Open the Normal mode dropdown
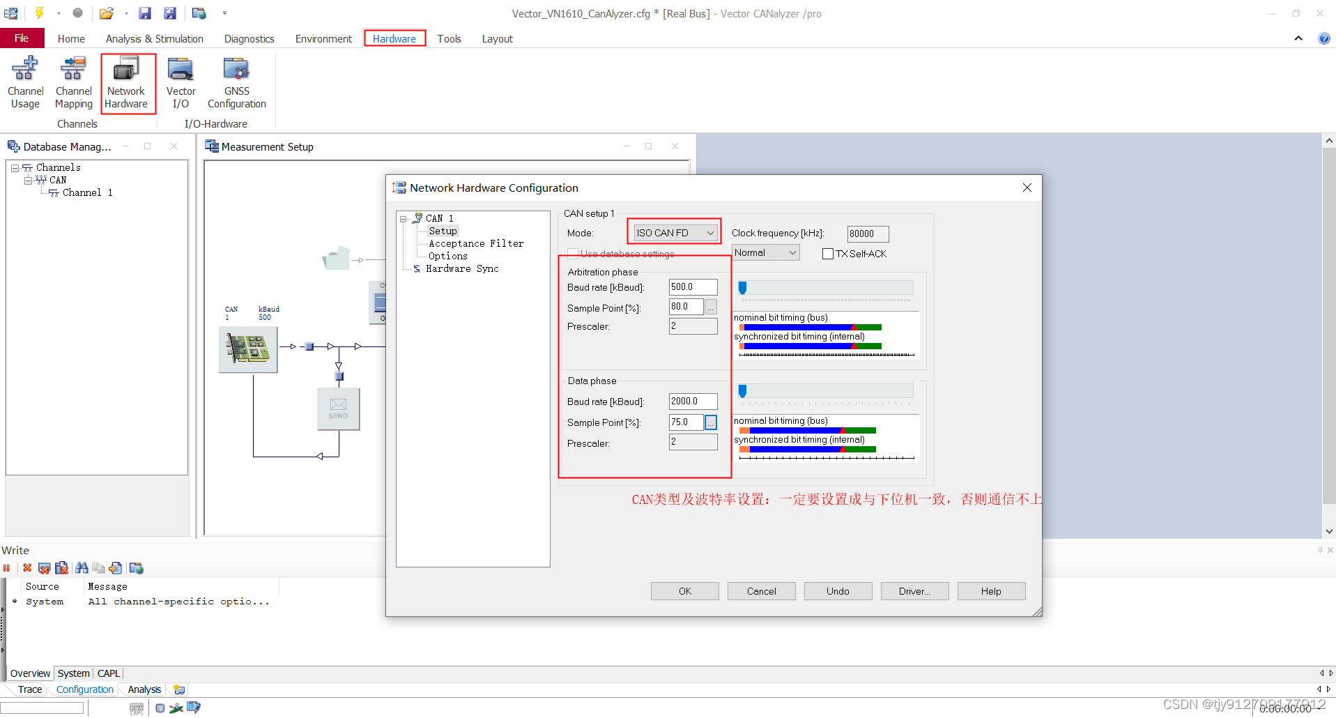This screenshot has height=718, width=1336. (765, 252)
